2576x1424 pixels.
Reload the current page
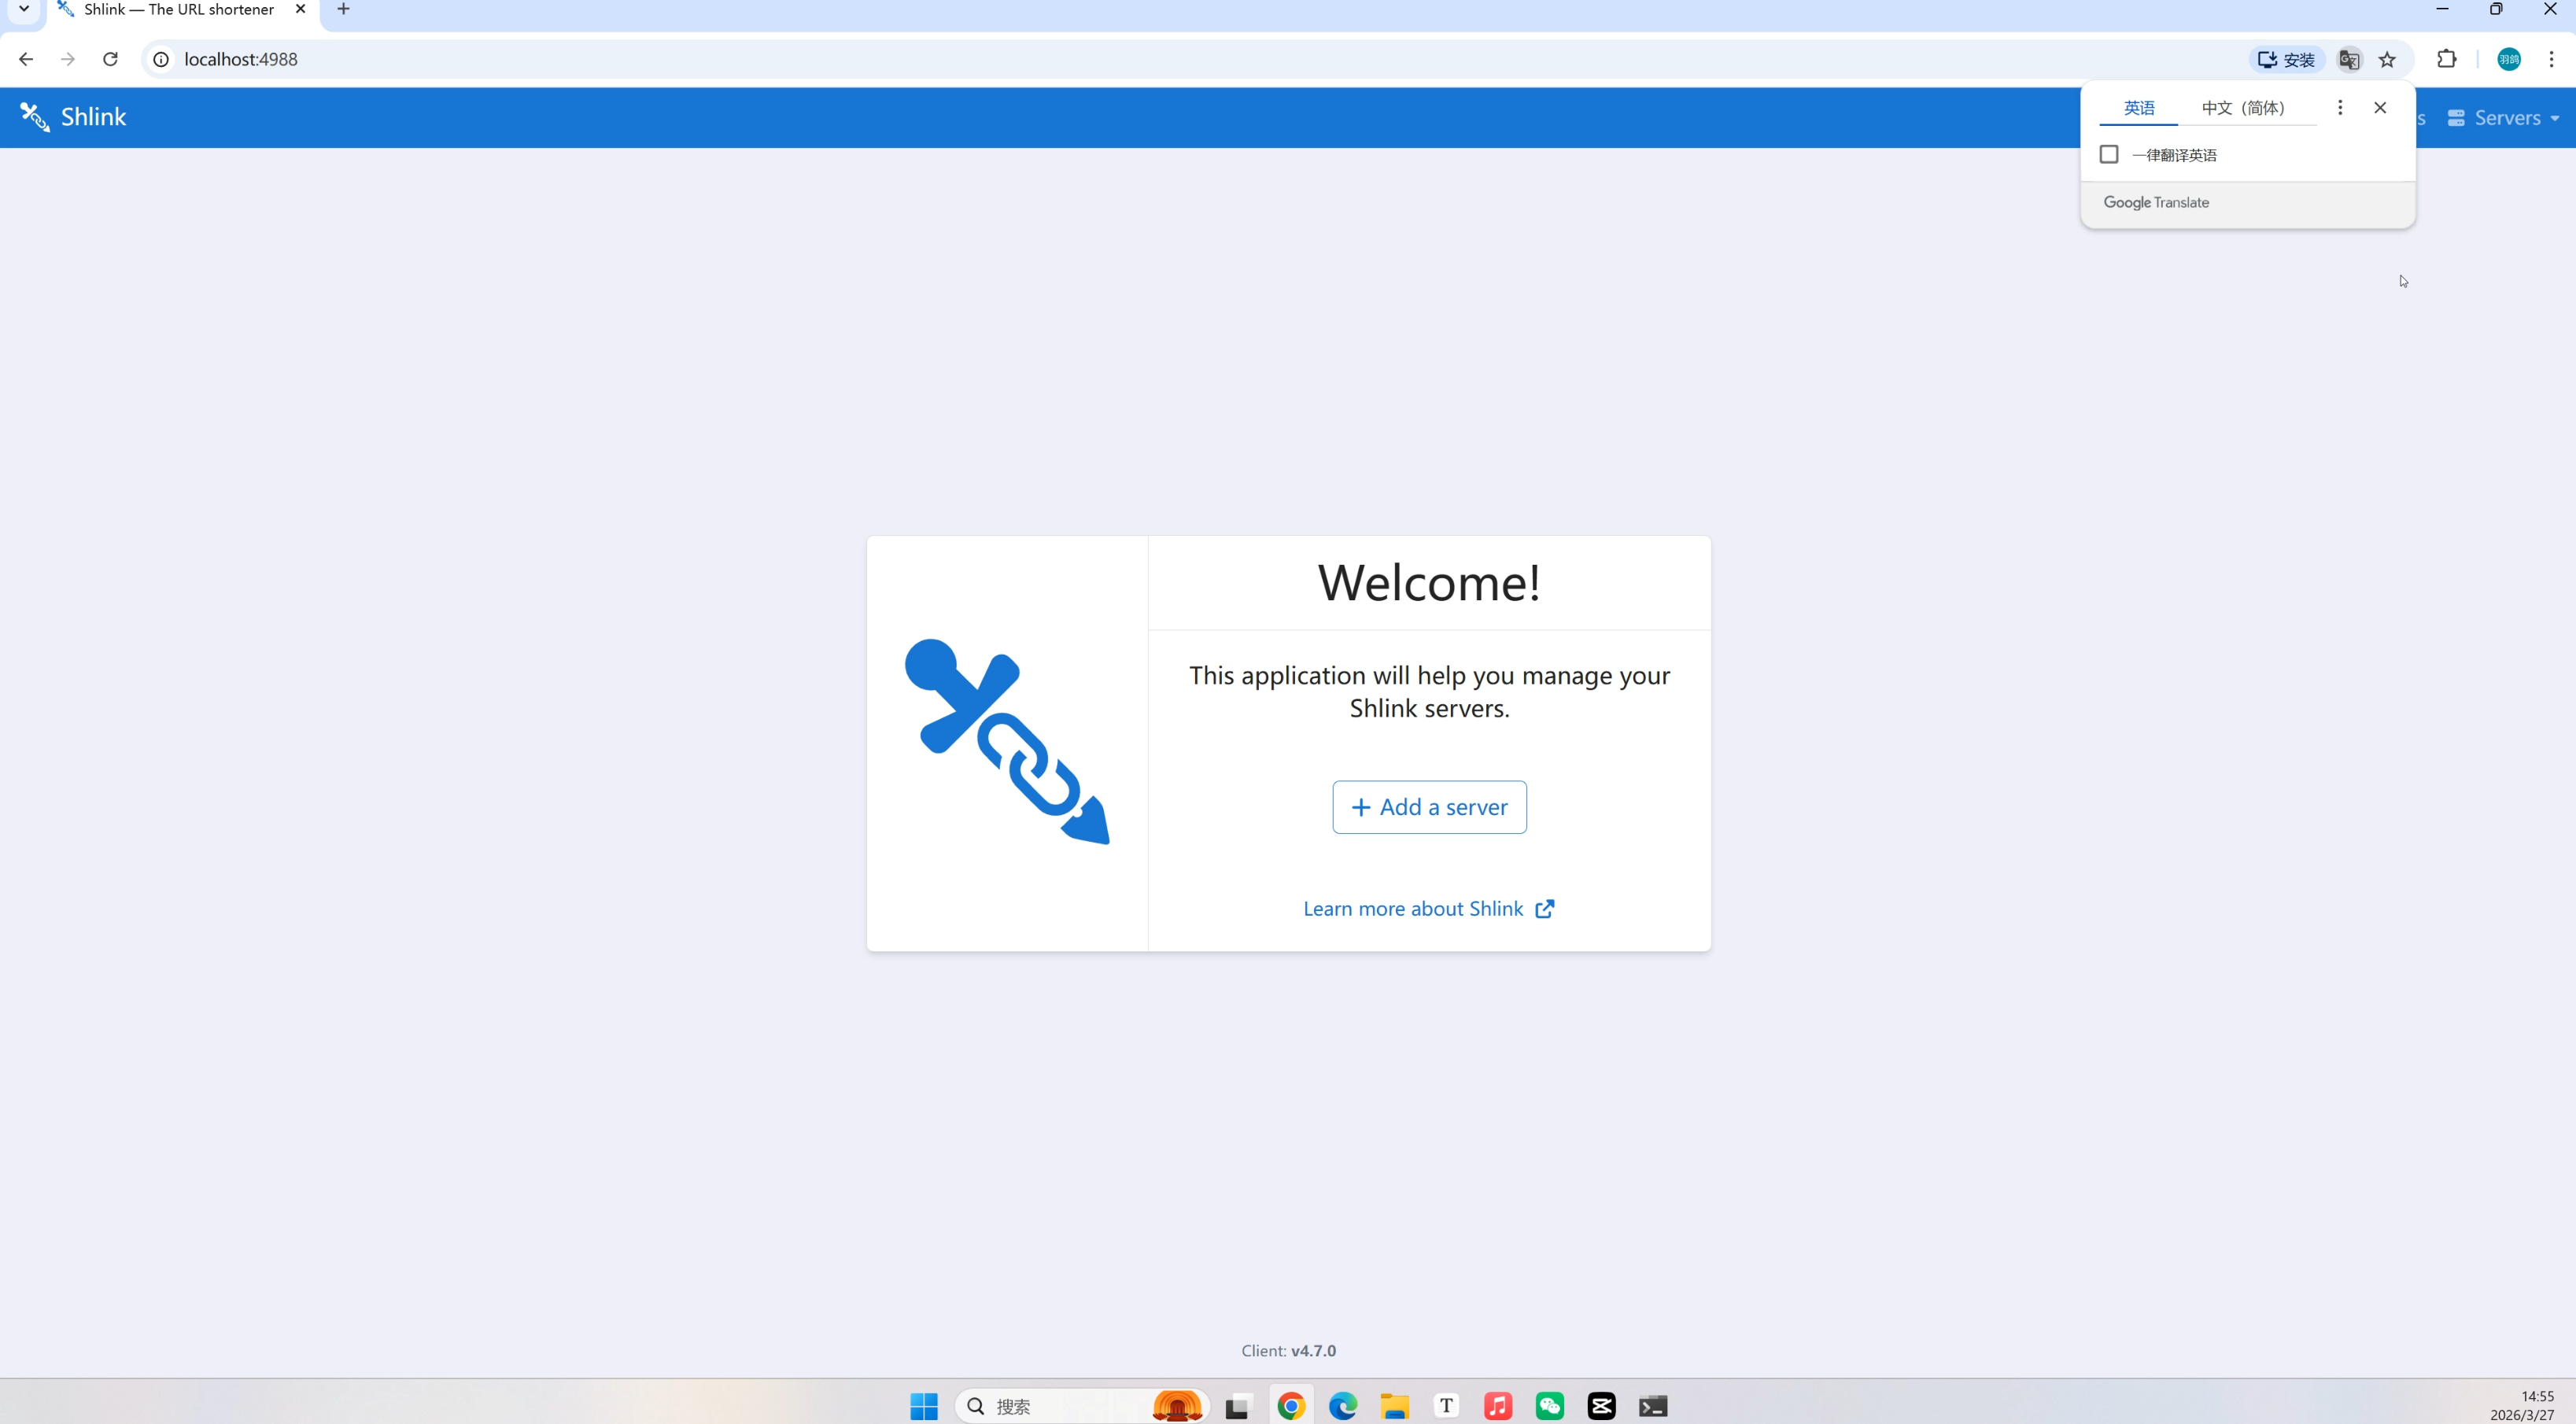click(x=111, y=60)
